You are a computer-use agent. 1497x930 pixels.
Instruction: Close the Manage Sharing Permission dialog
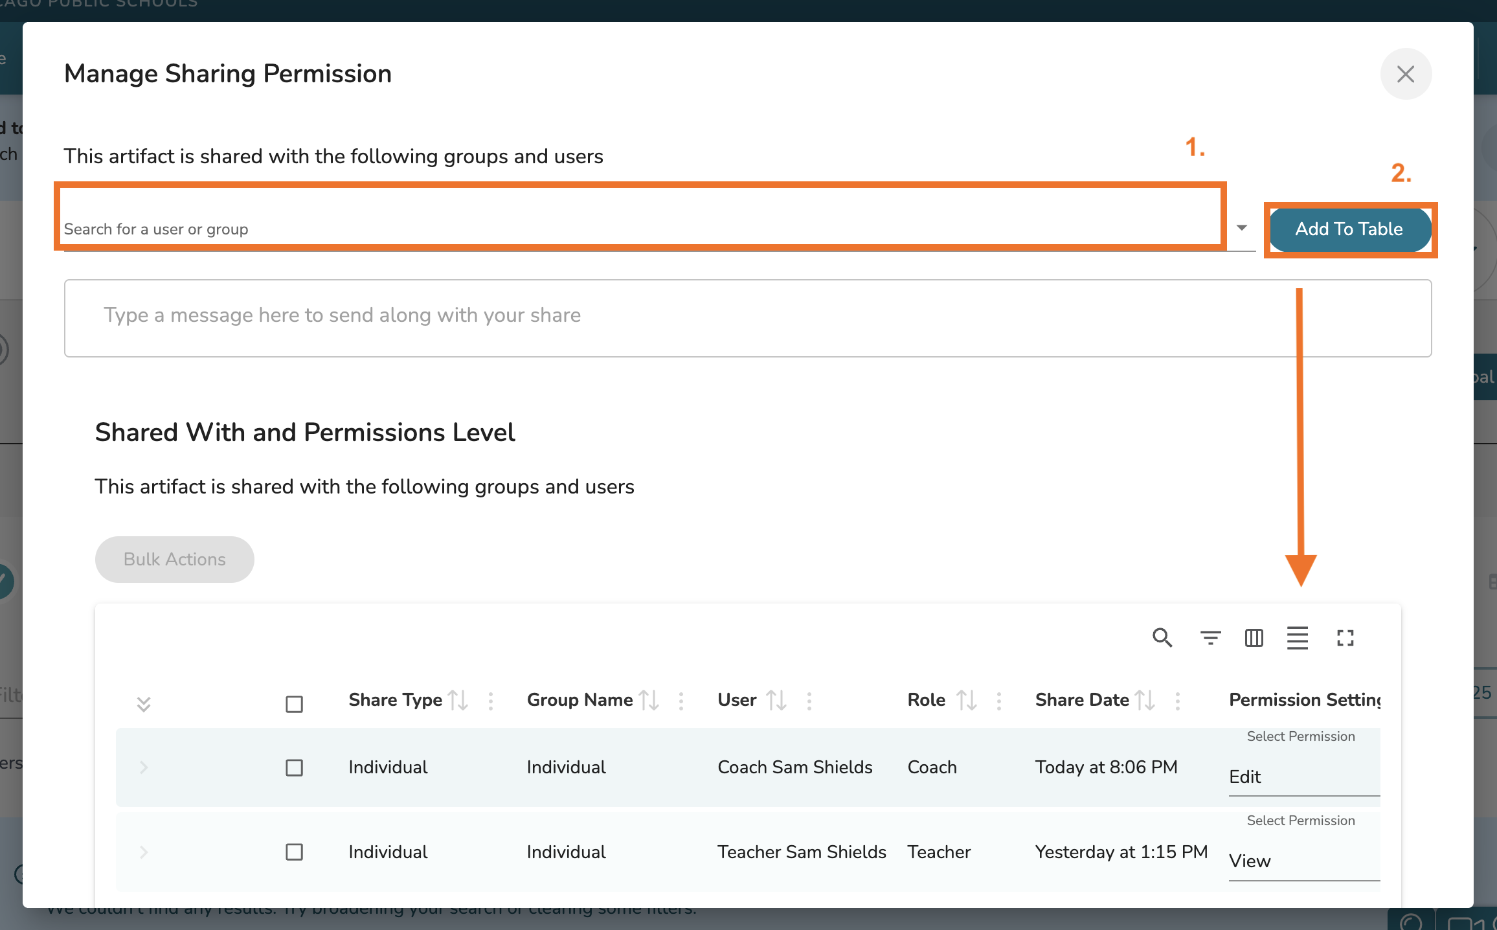pos(1405,74)
